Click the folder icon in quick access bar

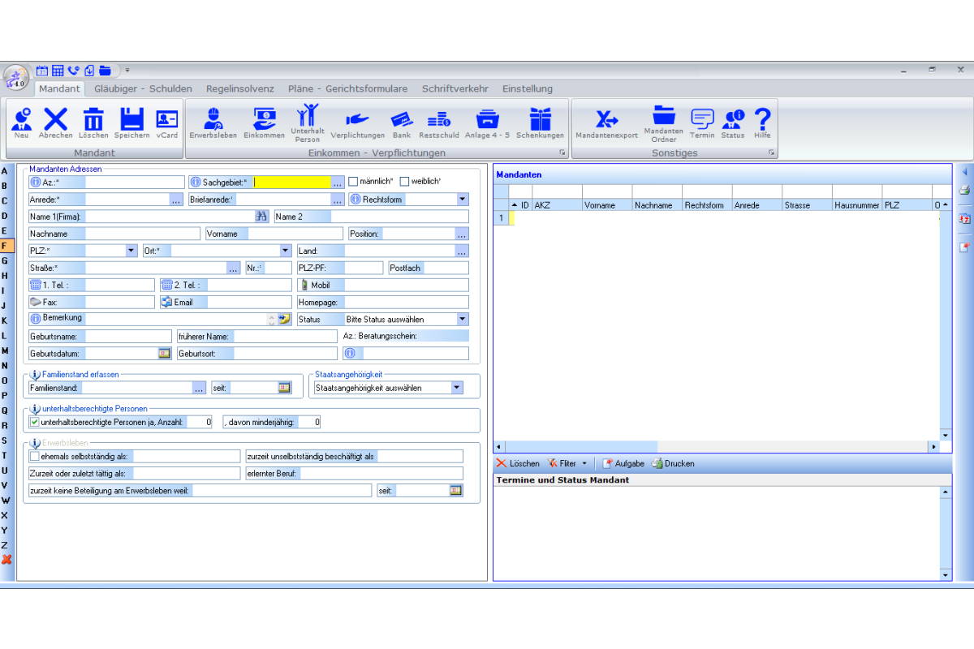tap(105, 71)
